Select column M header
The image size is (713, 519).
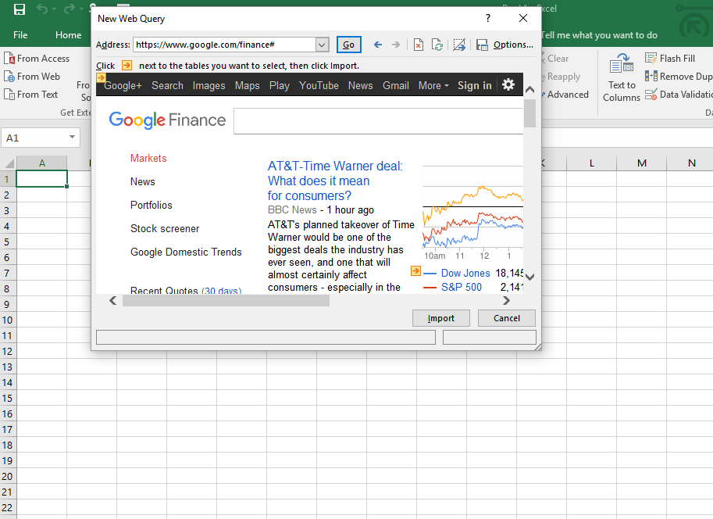click(642, 163)
